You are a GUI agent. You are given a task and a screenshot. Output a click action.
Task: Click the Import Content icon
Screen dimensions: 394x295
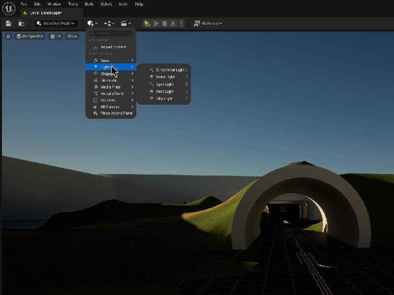96,47
